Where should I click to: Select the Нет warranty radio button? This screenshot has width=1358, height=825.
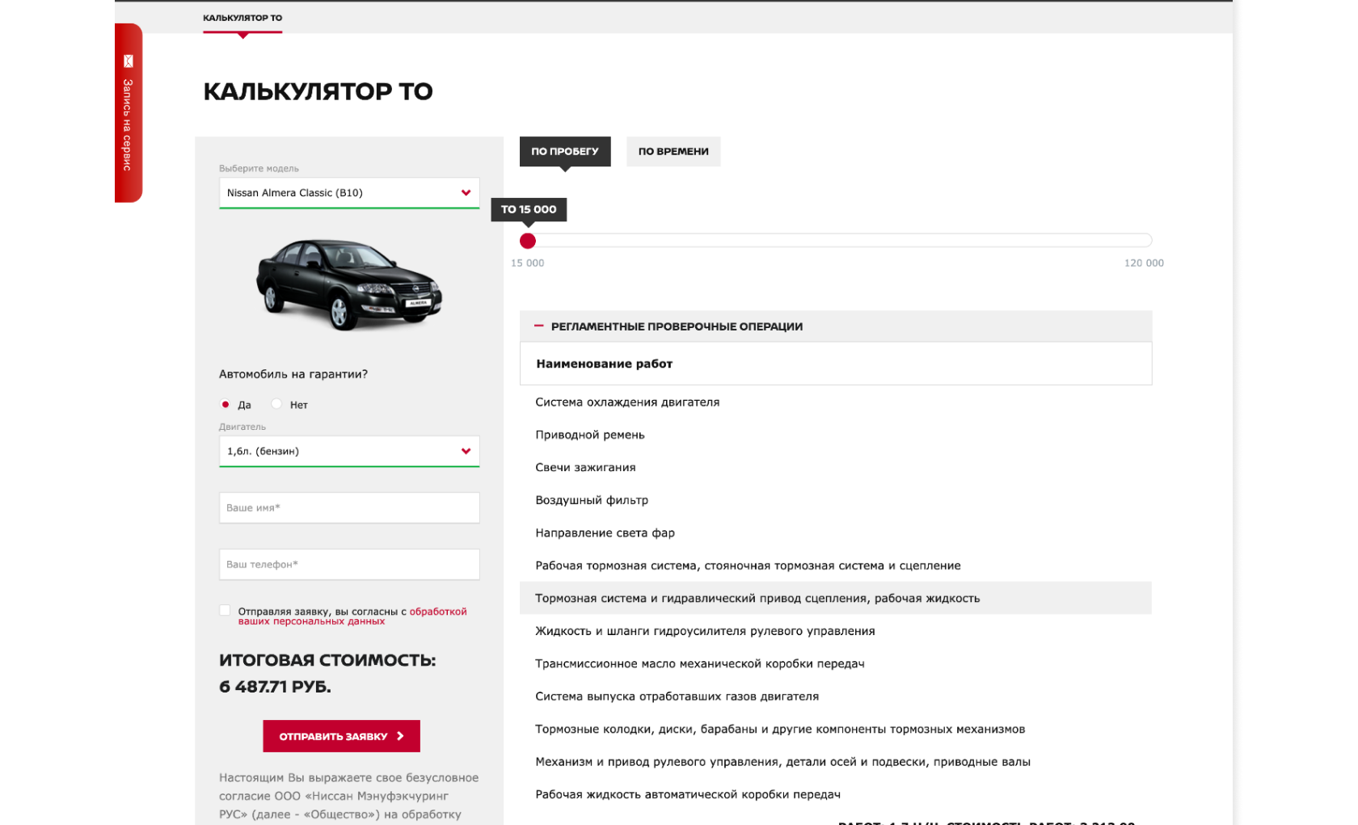276,404
